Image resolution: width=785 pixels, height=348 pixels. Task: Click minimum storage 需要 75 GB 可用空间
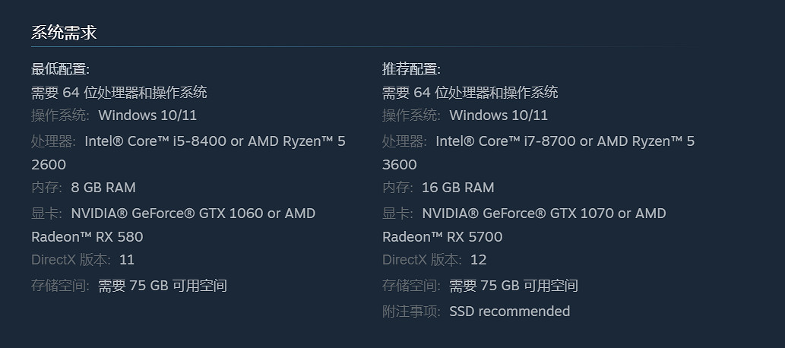pos(163,286)
